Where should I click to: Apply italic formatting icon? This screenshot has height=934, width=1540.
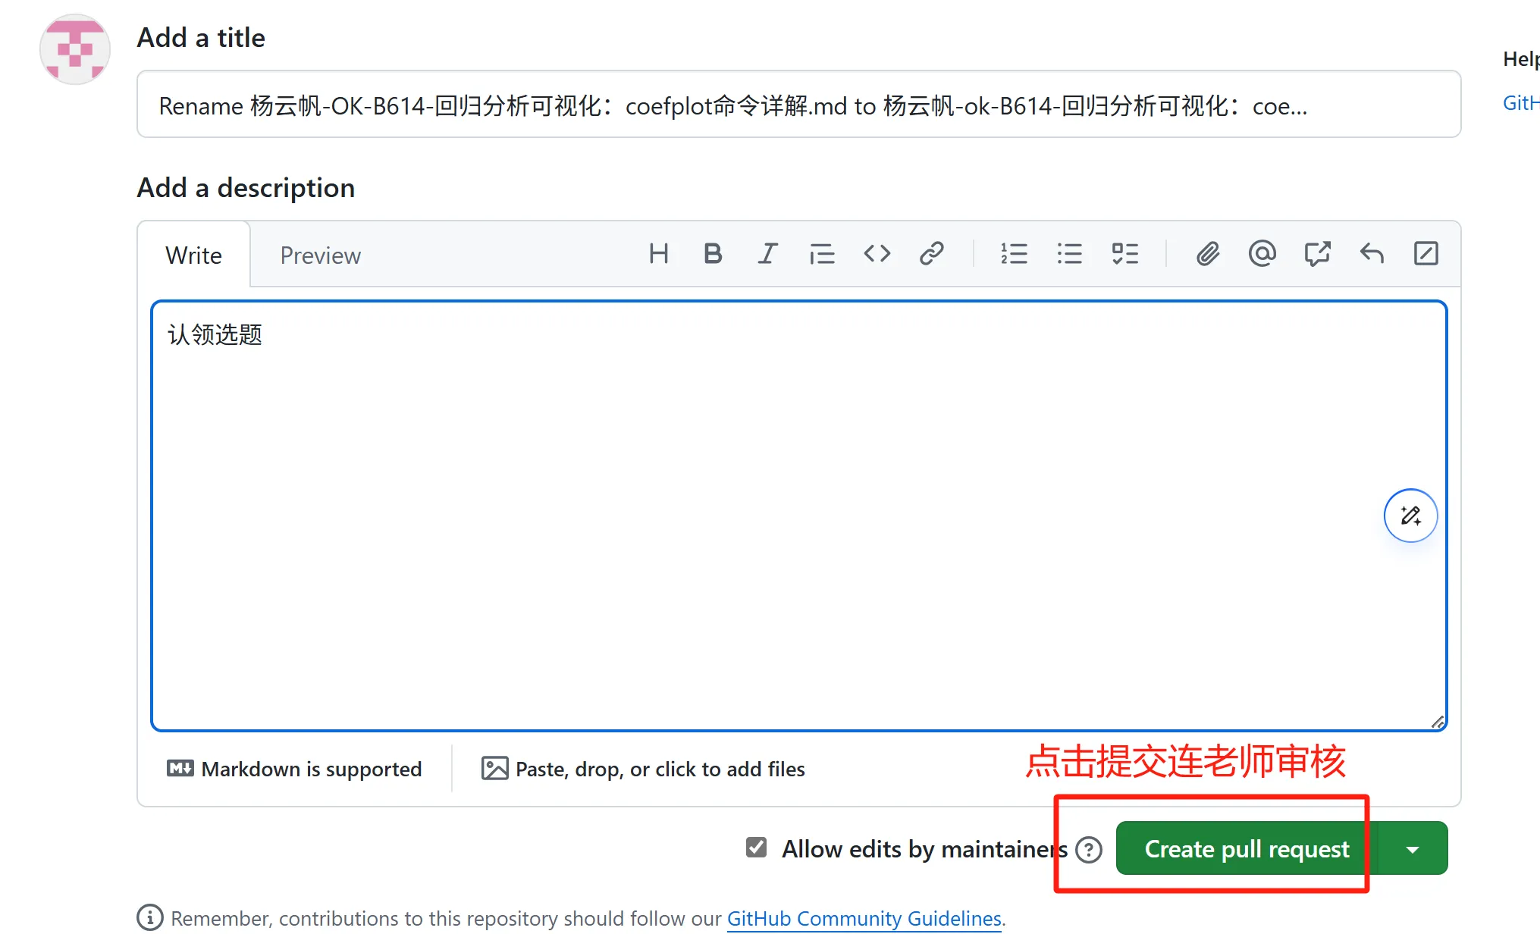[767, 254]
